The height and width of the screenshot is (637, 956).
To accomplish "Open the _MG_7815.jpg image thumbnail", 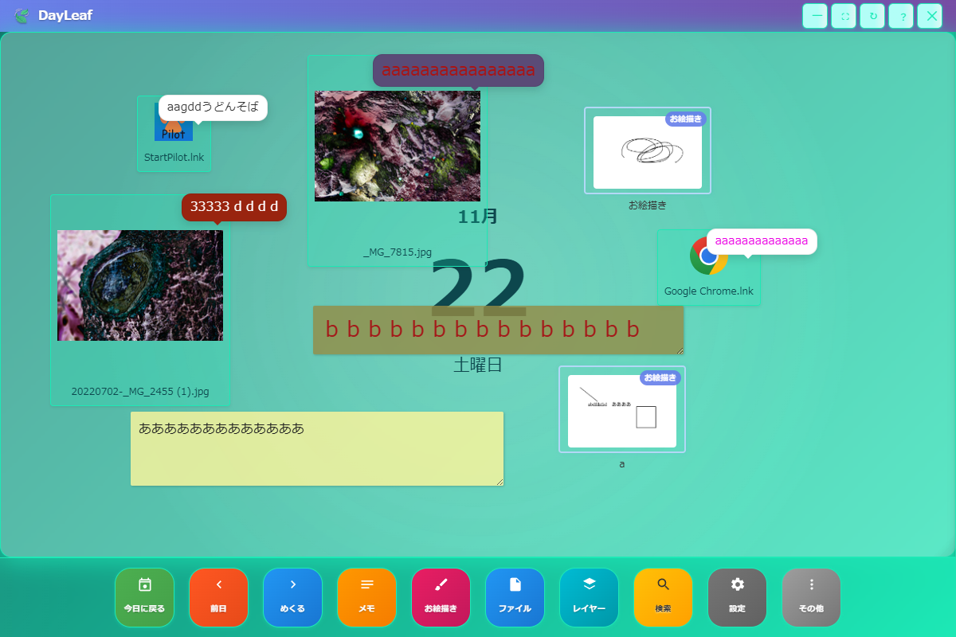I will [x=397, y=151].
